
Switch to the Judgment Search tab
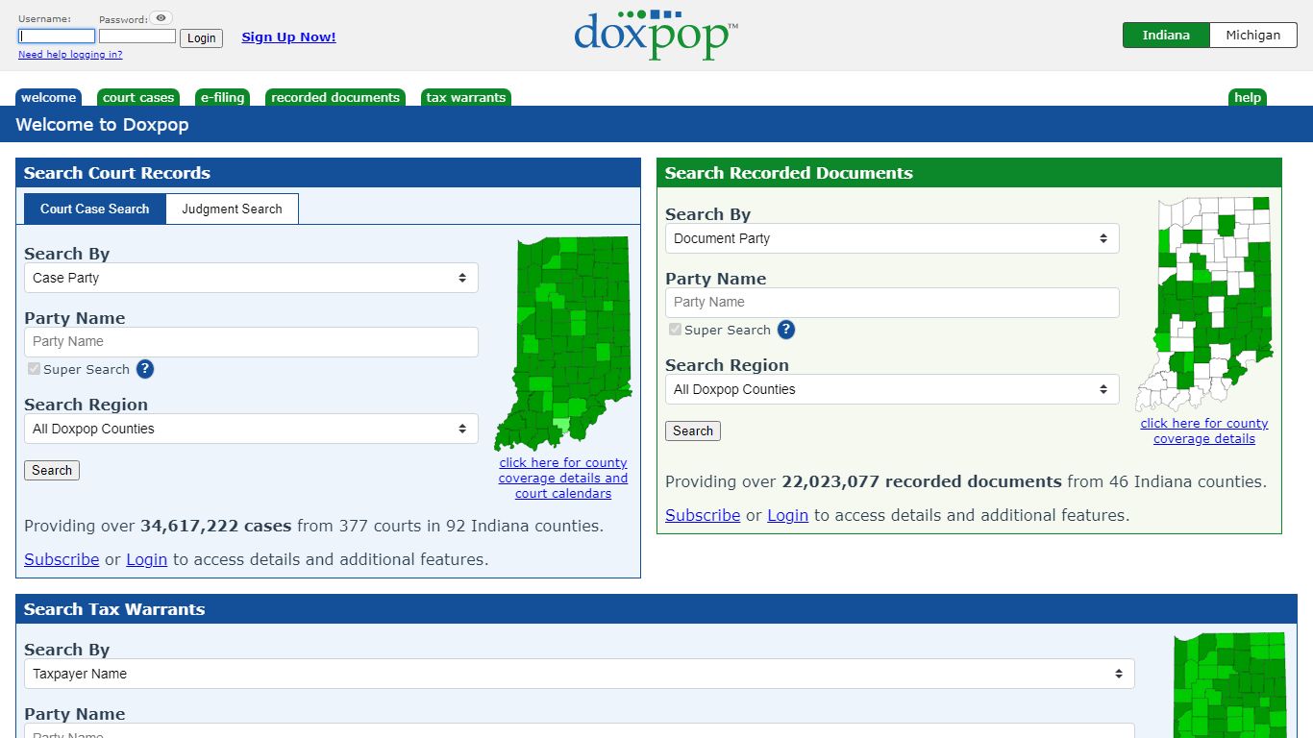(x=232, y=209)
